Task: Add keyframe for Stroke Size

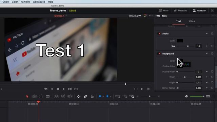Action: 207,46
